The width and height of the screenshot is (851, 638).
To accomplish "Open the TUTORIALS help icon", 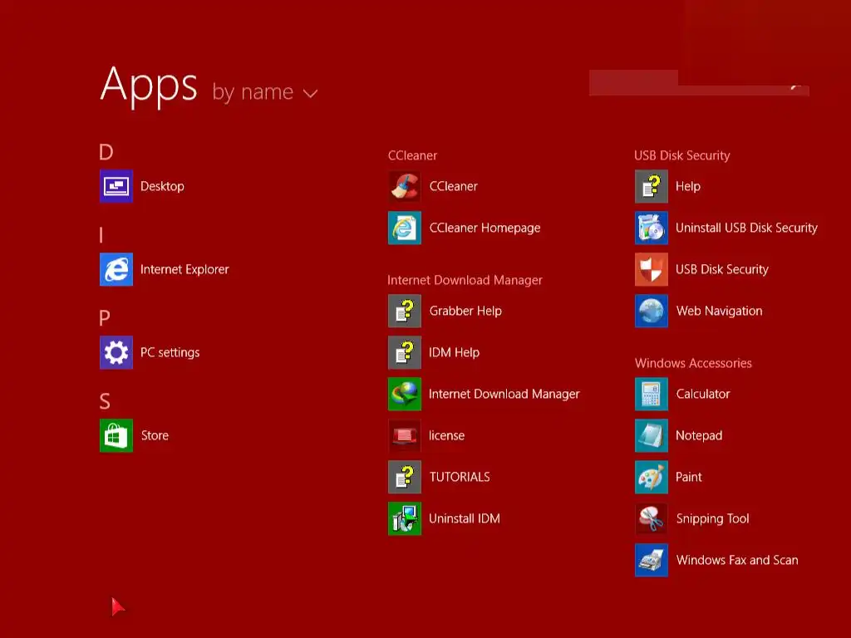I will click(x=405, y=477).
